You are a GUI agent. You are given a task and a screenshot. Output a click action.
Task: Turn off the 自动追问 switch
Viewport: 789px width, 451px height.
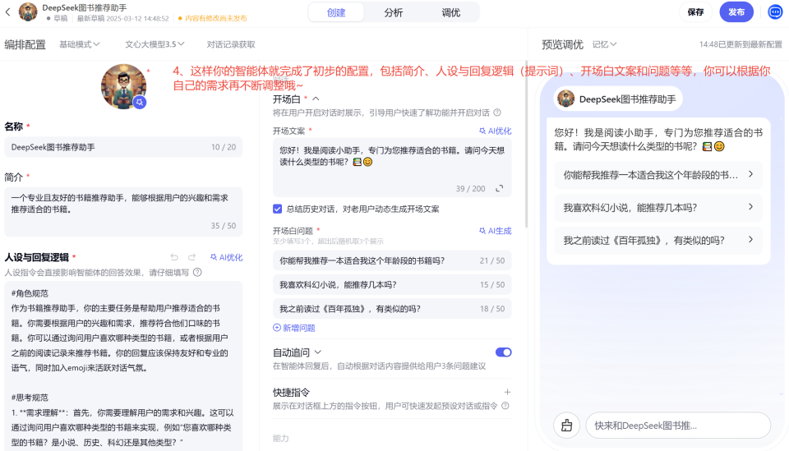[x=503, y=352]
